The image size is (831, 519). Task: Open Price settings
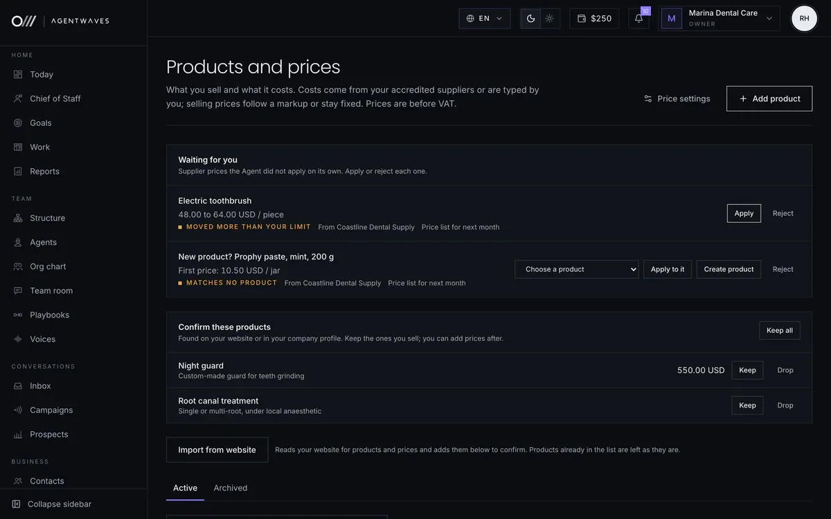point(677,99)
